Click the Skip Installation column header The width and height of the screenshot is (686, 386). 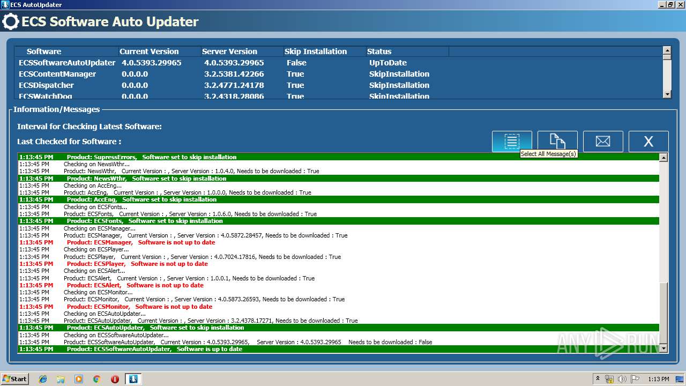[324, 51]
